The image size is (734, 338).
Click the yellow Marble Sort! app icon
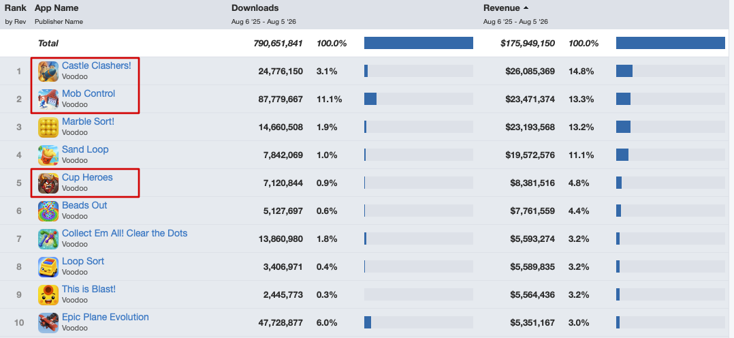[48, 127]
